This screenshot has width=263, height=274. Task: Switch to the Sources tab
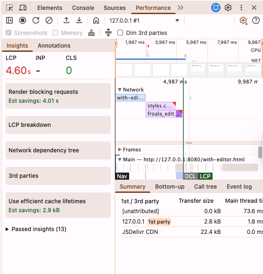click(115, 8)
